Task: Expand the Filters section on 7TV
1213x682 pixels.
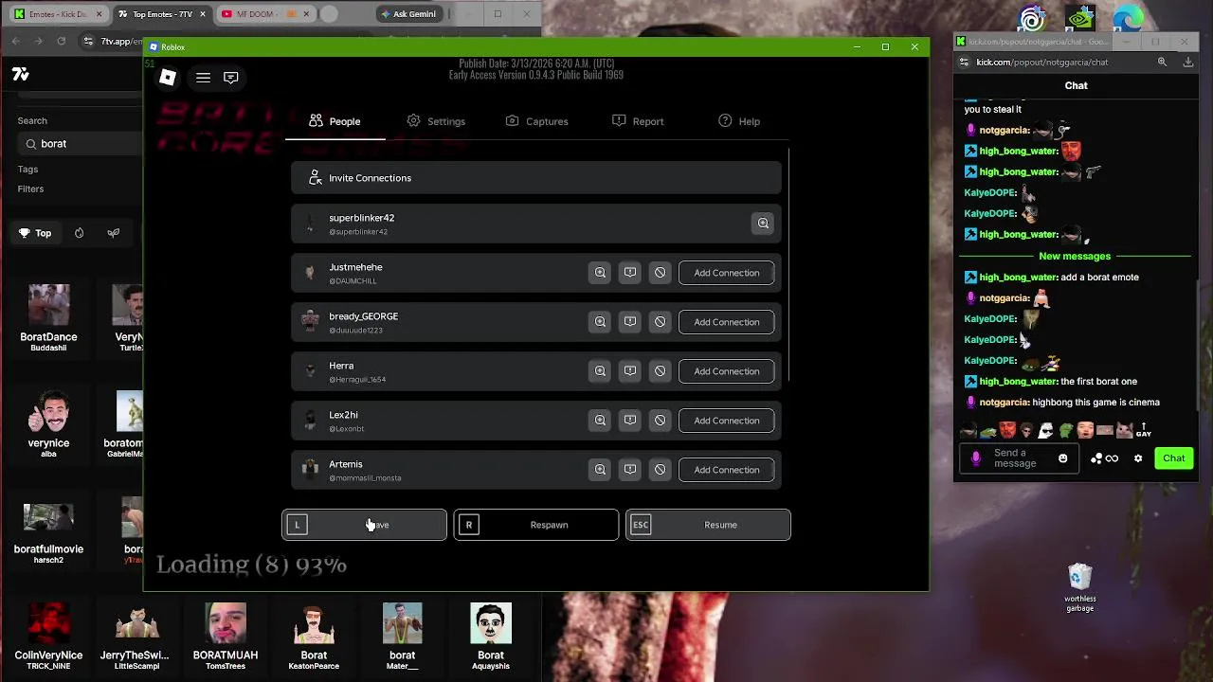Action: (30, 189)
